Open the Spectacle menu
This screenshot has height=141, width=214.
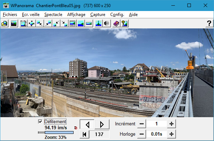pos(53,15)
